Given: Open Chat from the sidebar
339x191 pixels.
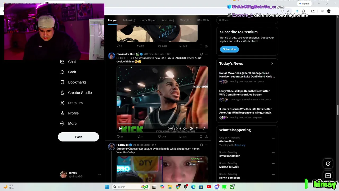Looking at the screenshot, I should point(68,62).
